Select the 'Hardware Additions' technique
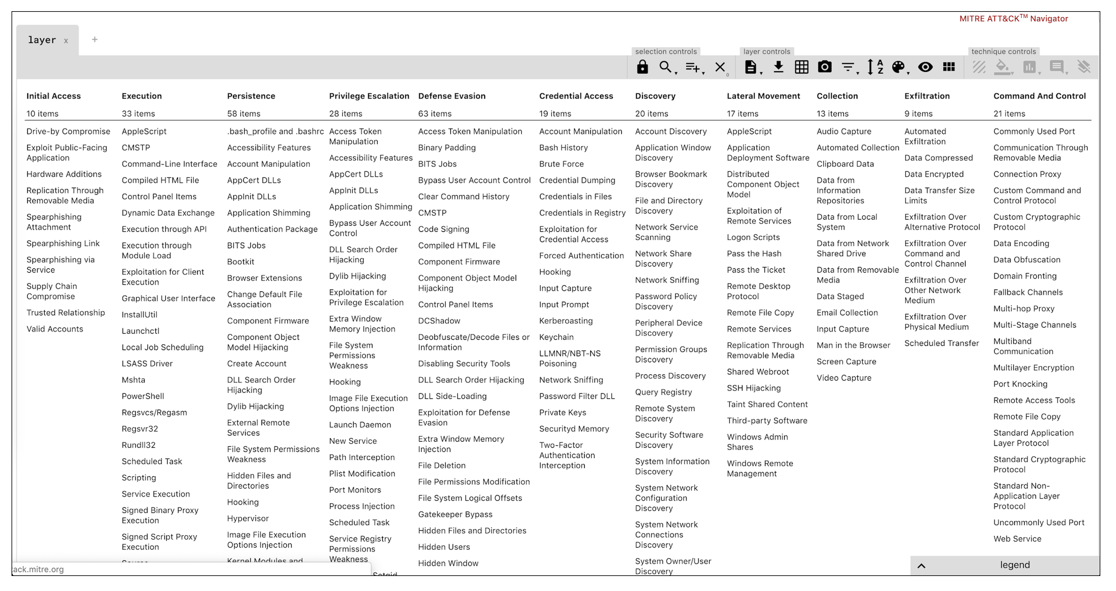This screenshot has height=591, width=1116. tap(64, 174)
